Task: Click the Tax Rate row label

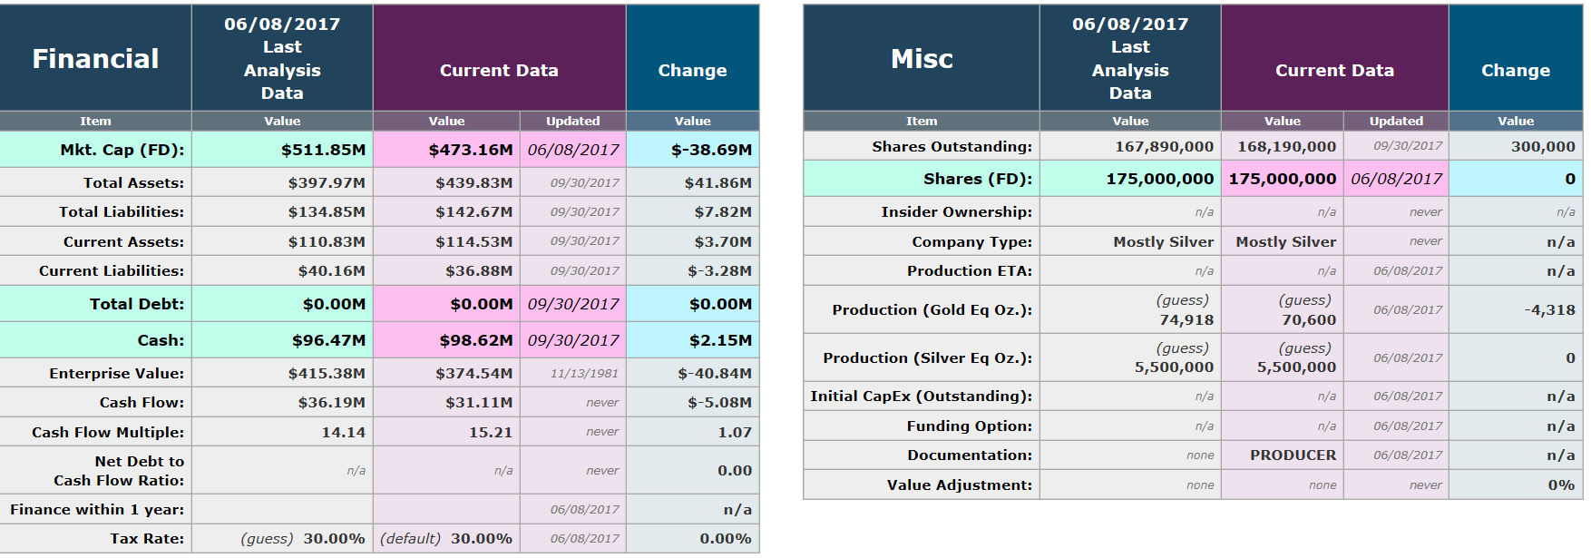Action: [147, 539]
